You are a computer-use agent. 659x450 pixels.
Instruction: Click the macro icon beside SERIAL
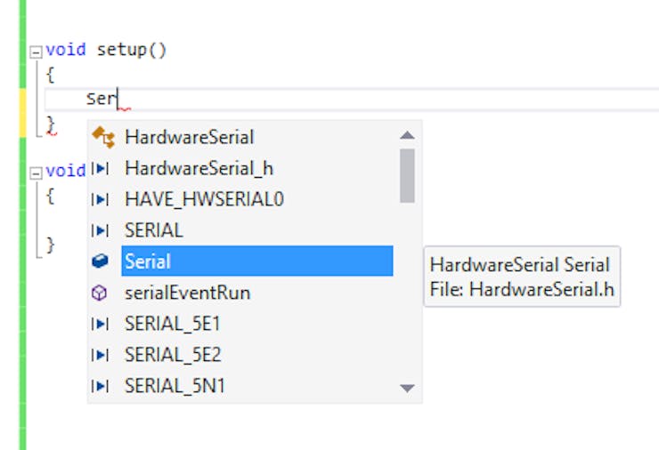coord(100,230)
